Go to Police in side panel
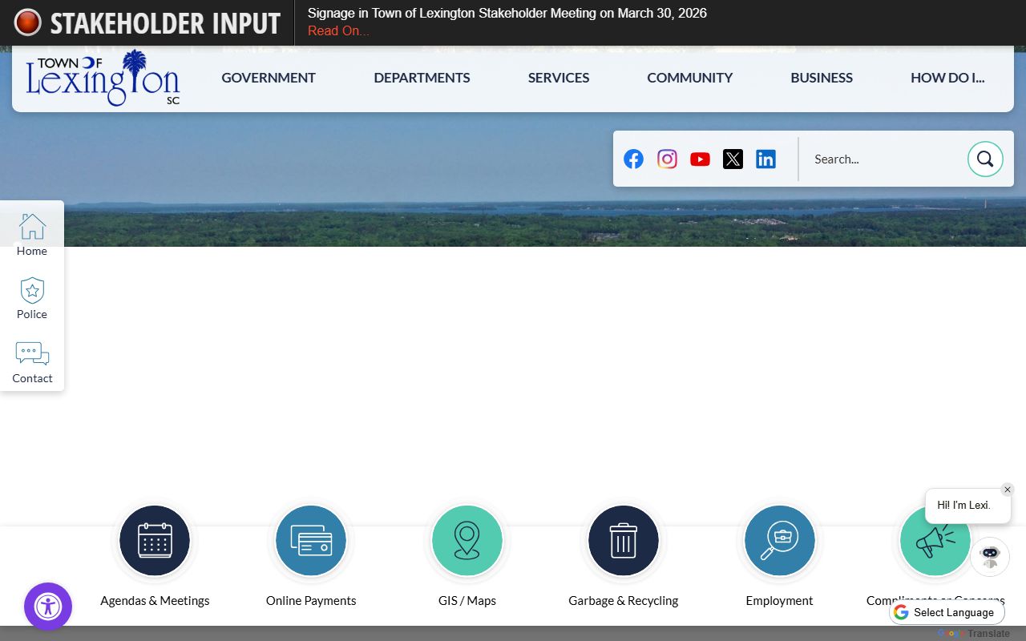 coord(32,298)
